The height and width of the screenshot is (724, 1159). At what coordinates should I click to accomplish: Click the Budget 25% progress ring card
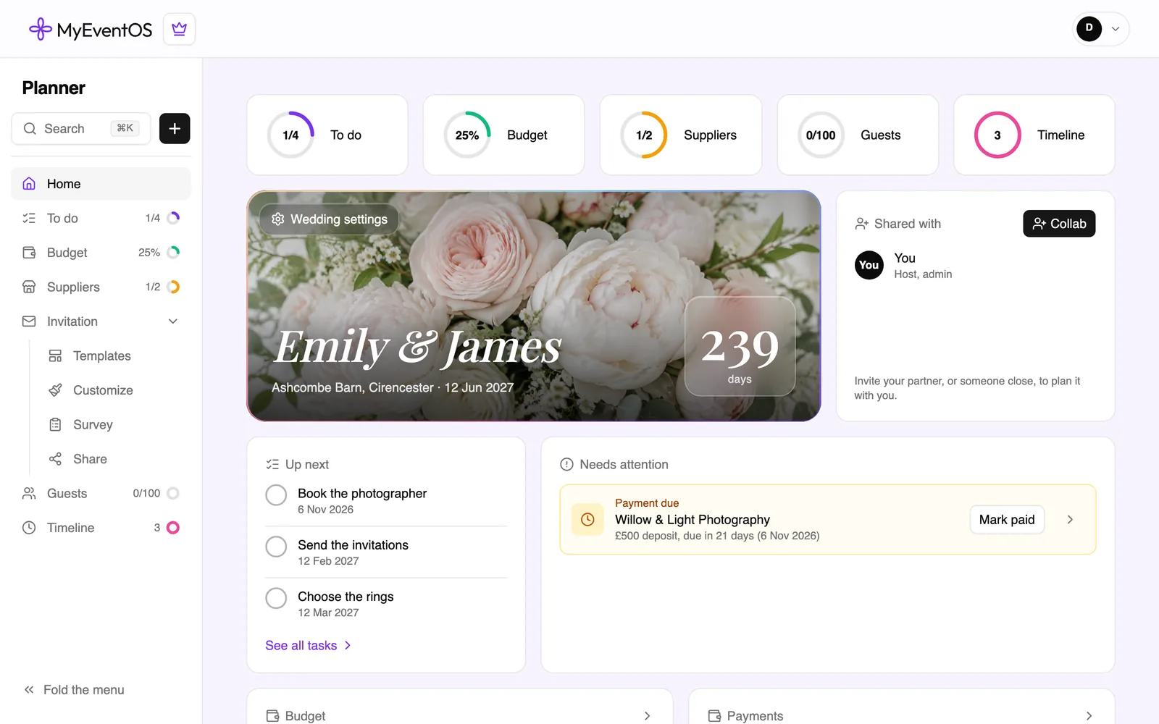click(503, 135)
